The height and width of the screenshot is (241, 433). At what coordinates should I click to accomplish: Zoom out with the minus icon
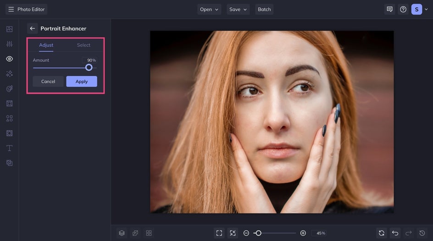coord(246,233)
